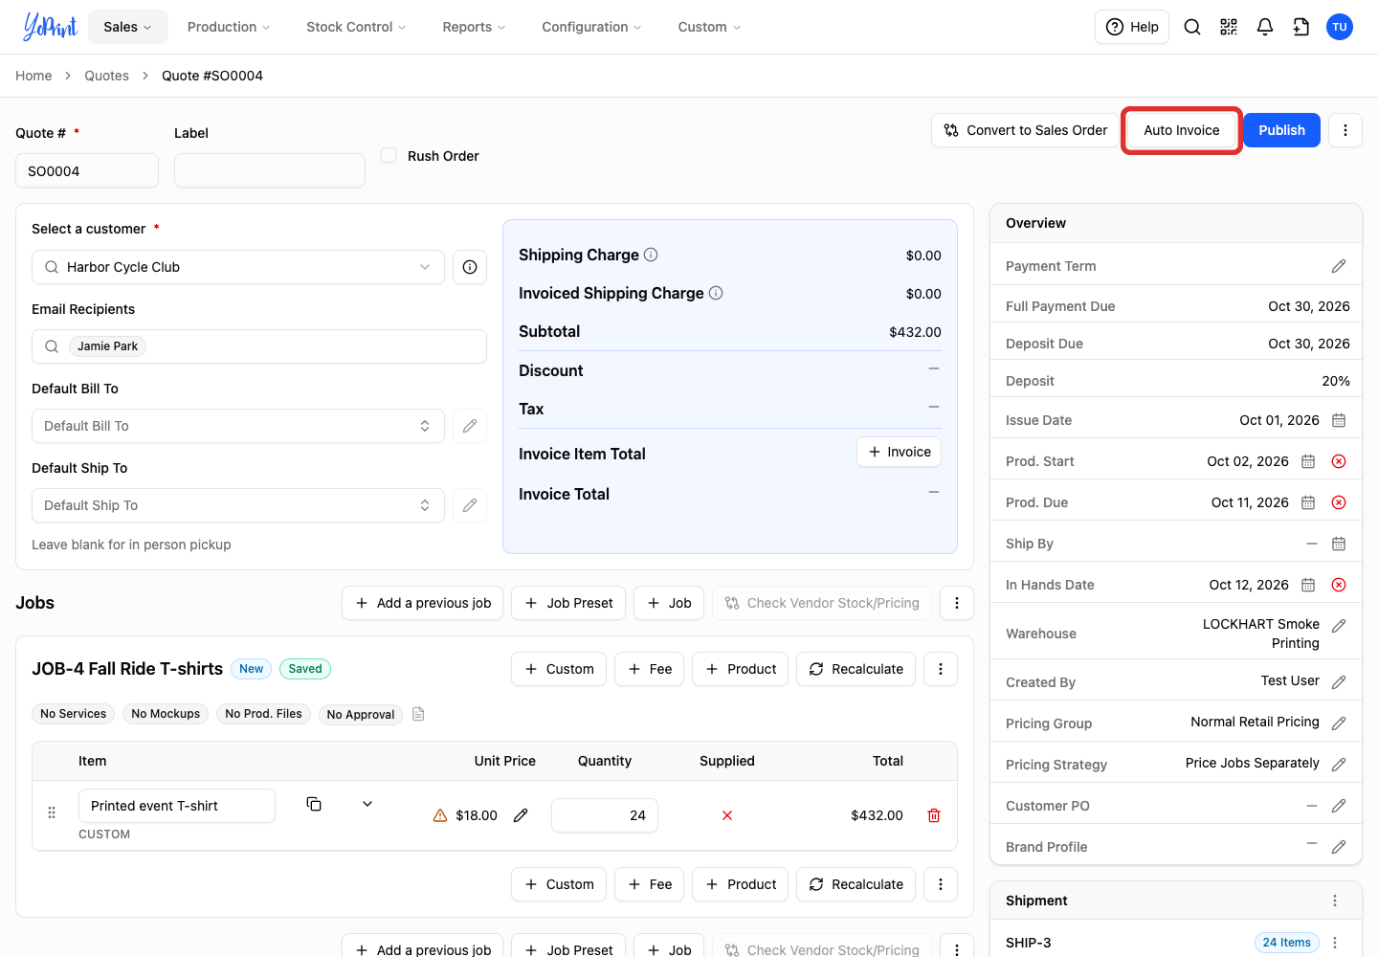Click the customer info icon beside Harbor Cycle Club
Viewport: 1378px width, 957px height.
point(470,267)
